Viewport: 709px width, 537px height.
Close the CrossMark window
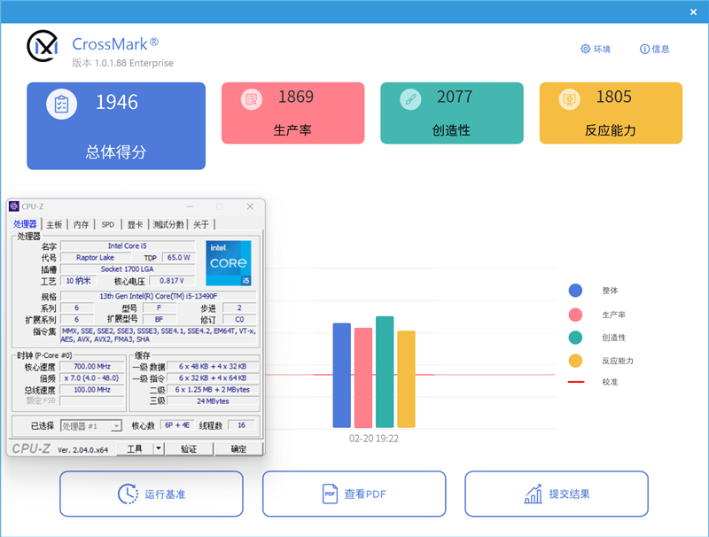point(693,12)
